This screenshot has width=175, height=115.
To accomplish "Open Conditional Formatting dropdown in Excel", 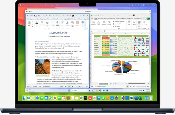I will point(119,21).
